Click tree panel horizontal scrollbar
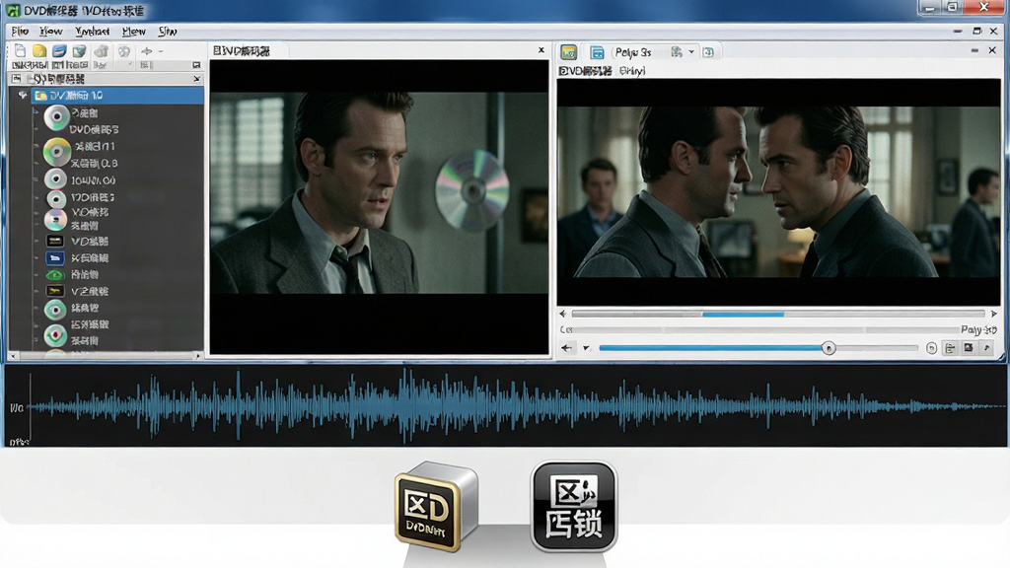This screenshot has height=568, width=1010. tap(105, 355)
